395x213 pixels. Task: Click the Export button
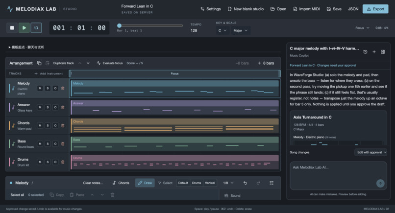pyautogui.click(x=375, y=9)
